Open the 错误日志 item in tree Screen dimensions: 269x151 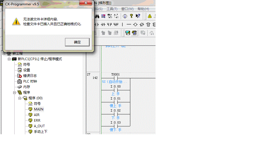point(30,76)
